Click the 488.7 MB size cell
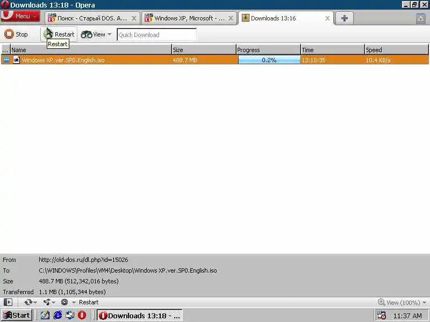This screenshot has height=322, width=430. pos(185,60)
